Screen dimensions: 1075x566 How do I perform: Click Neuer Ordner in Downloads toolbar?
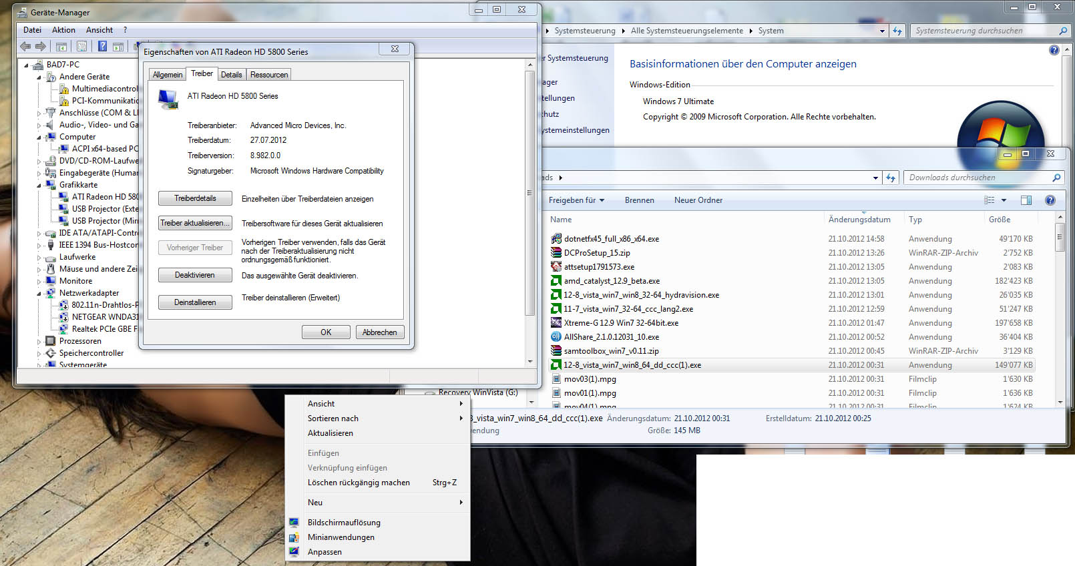698,200
